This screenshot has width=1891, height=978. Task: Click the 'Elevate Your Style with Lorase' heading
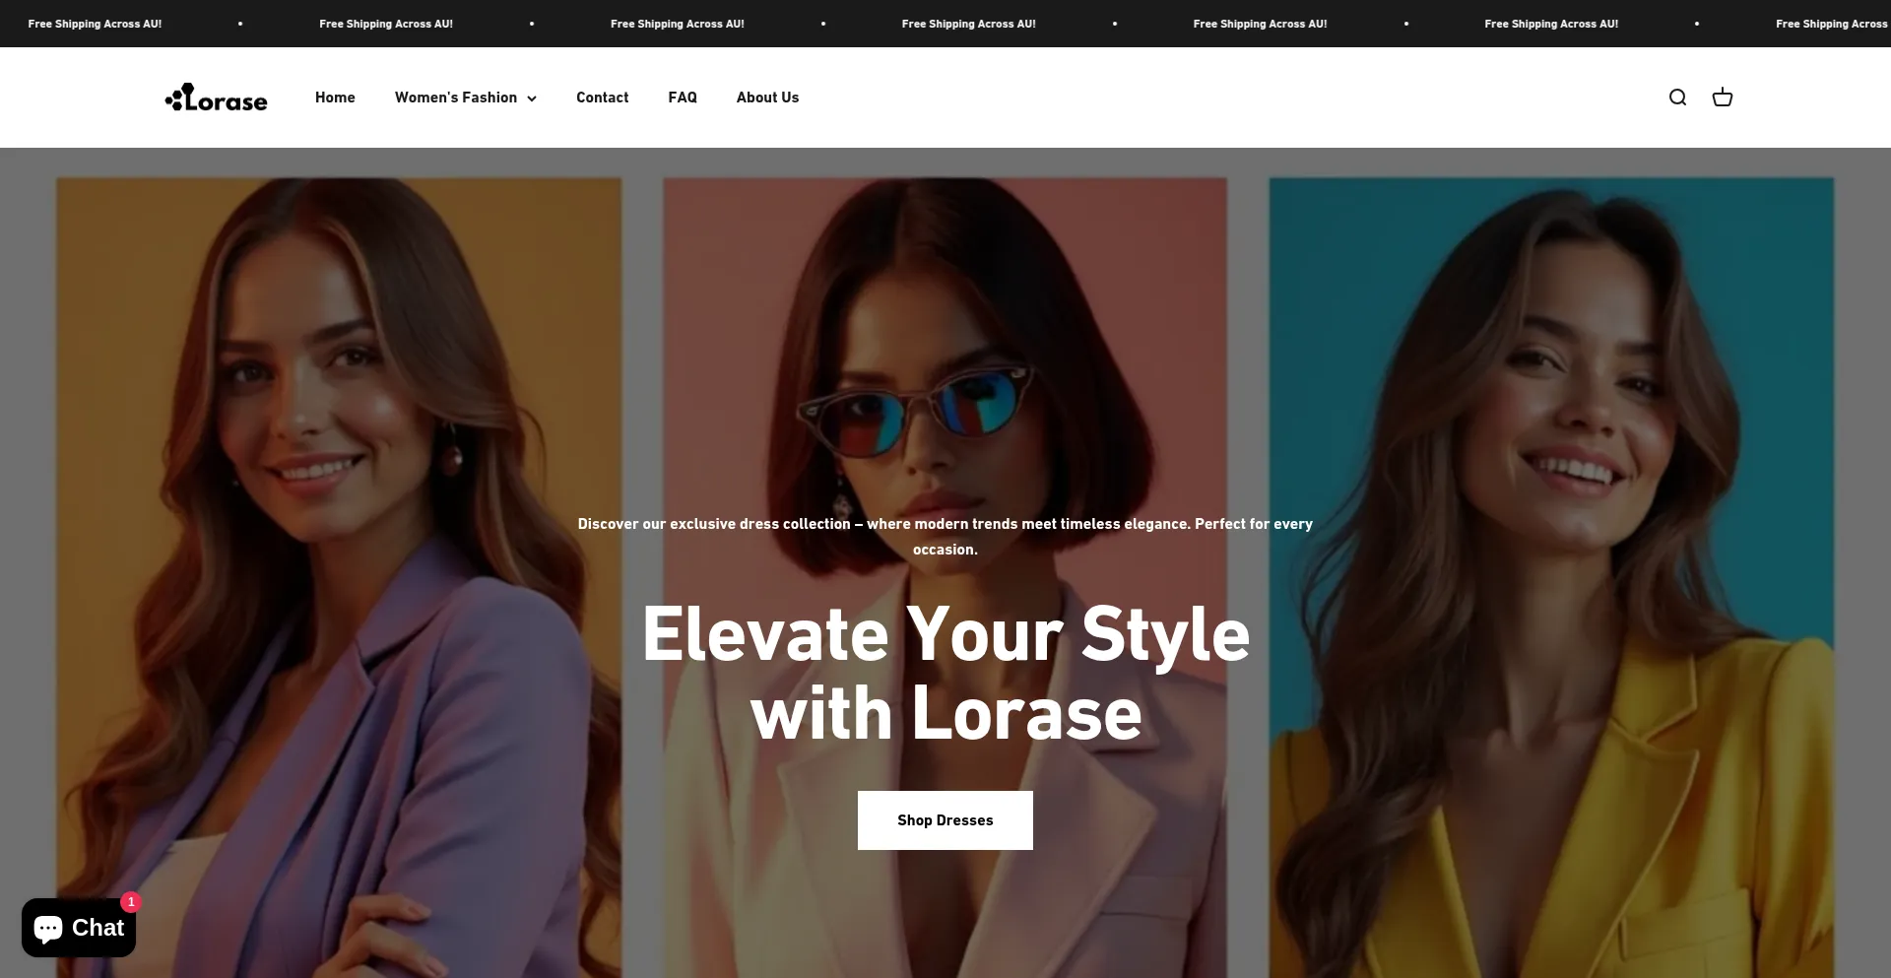click(x=945, y=674)
